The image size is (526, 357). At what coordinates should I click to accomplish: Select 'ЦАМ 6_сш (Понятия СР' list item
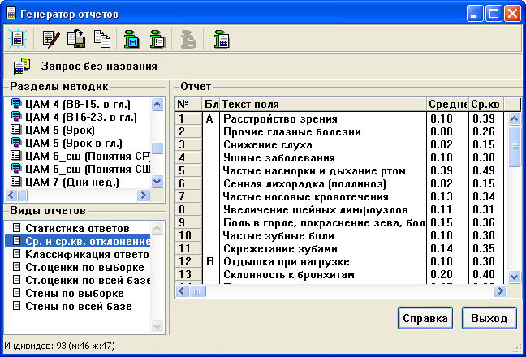point(77,157)
